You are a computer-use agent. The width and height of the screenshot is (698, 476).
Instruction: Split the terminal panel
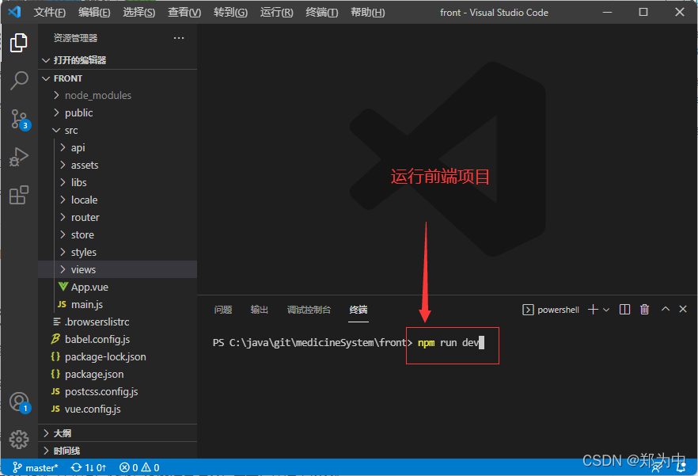(x=624, y=310)
